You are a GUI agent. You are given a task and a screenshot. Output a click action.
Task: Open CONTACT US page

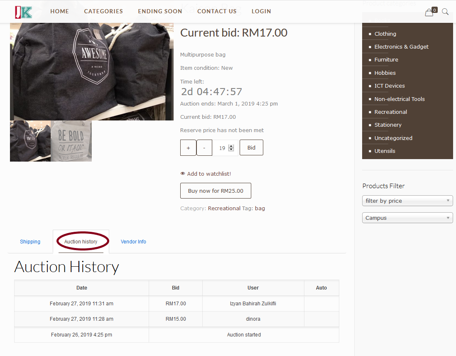(217, 11)
